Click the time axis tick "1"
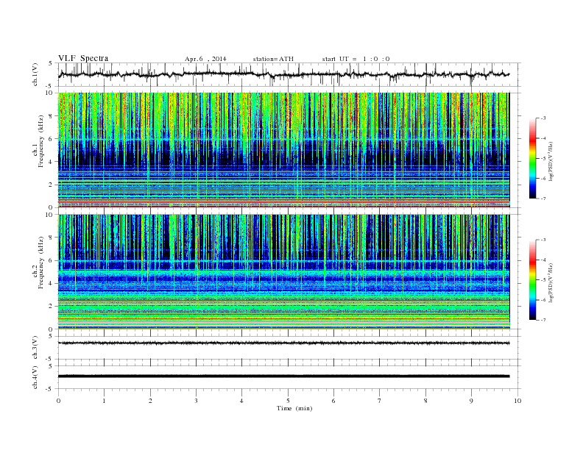This screenshot has width=583, height=450. pyautogui.click(x=104, y=401)
